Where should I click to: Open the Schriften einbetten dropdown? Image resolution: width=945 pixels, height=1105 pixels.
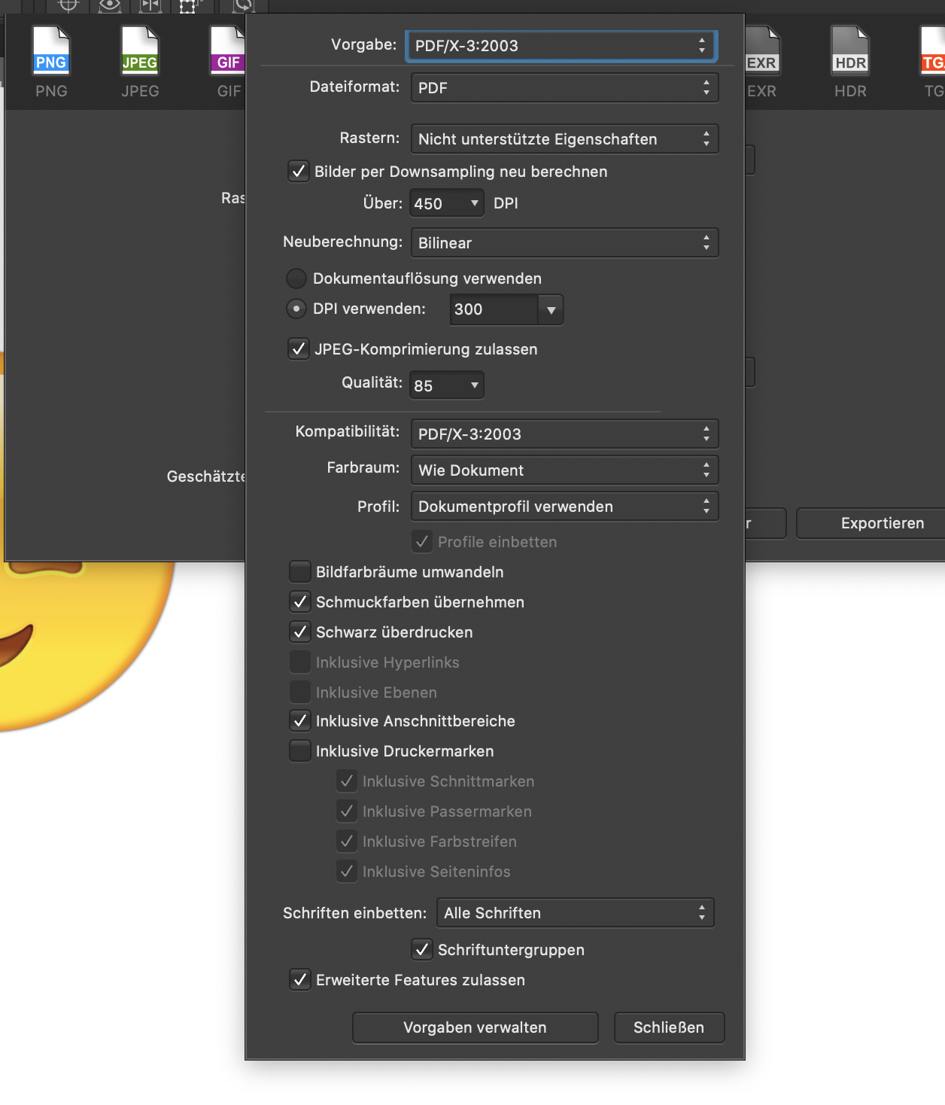575,912
